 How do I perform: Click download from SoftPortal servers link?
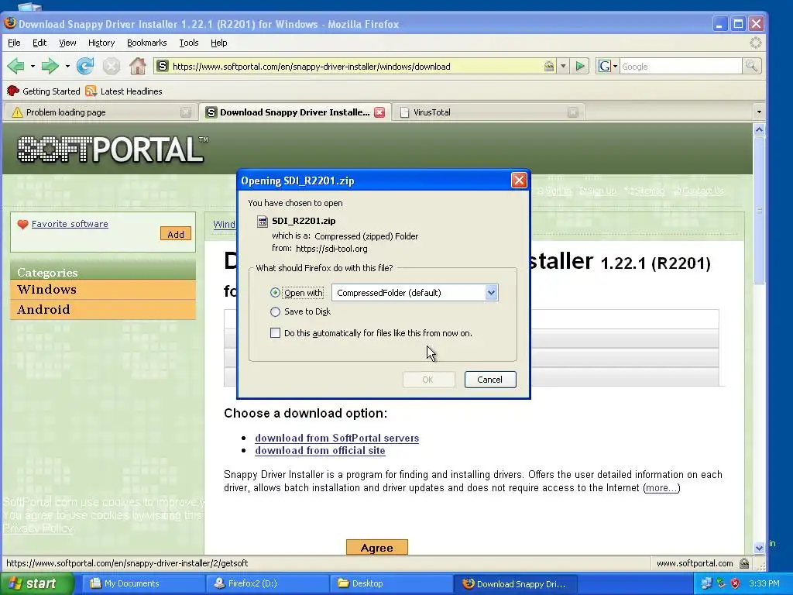click(x=337, y=439)
